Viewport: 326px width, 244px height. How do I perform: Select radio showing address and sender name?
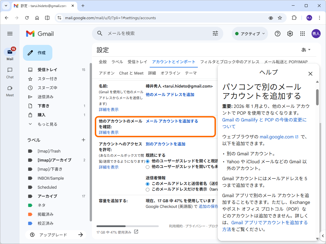click(x=147, y=184)
